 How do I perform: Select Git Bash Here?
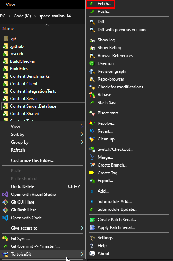tap(24, 210)
